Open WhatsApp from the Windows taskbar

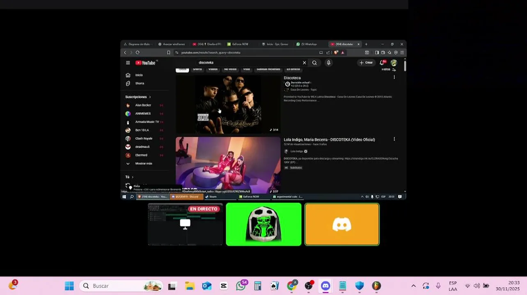pyautogui.click(x=241, y=286)
